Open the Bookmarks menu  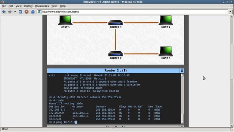42,6
